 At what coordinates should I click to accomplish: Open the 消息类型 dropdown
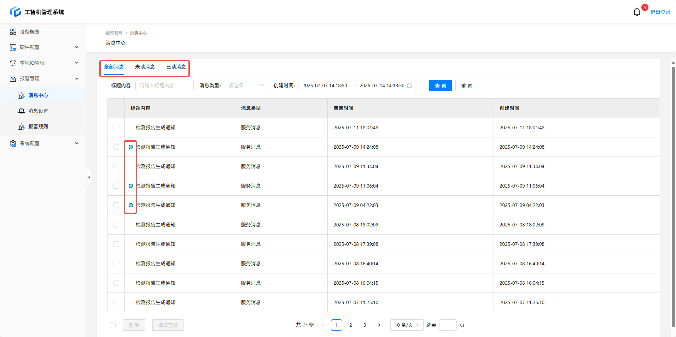pyautogui.click(x=246, y=85)
